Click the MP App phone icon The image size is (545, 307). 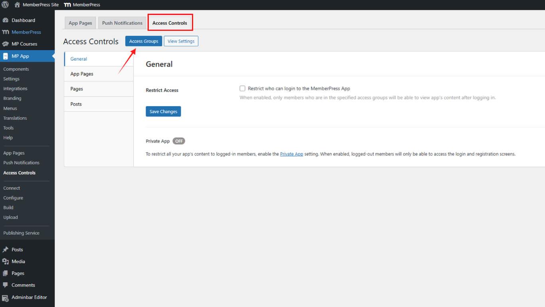click(6, 56)
